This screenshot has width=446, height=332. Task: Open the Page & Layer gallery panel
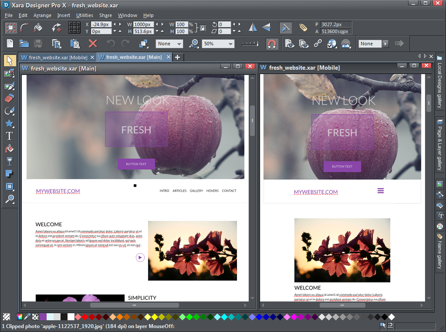(440, 146)
